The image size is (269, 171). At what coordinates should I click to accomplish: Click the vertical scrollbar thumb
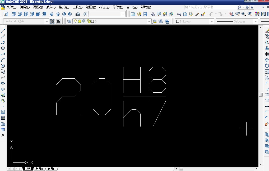coord(261,95)
